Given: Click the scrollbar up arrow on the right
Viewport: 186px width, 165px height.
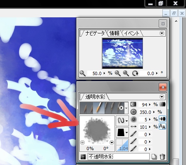Looking at the screenshot, I should pyautogui.click(x=176, y=21).
